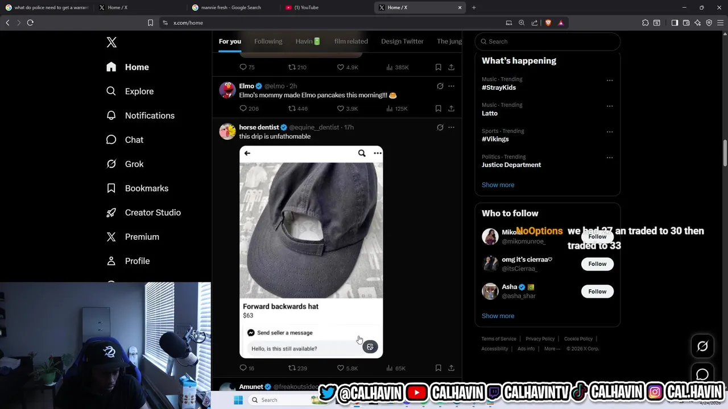Open more options for horse dentist's post

point(451,127)
